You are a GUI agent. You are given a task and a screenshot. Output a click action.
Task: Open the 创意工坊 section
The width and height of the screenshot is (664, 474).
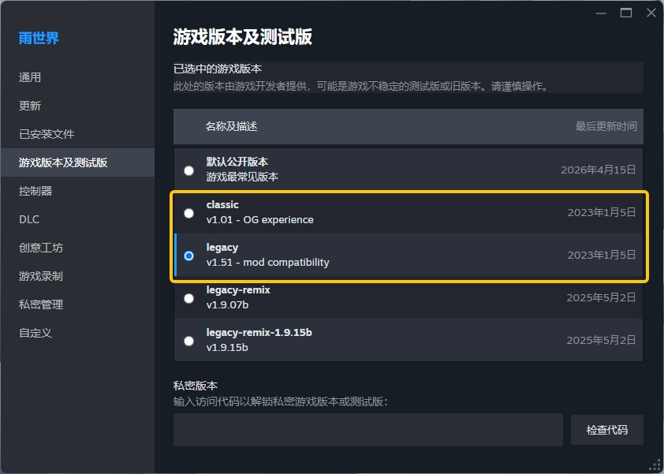coord(41,248)
